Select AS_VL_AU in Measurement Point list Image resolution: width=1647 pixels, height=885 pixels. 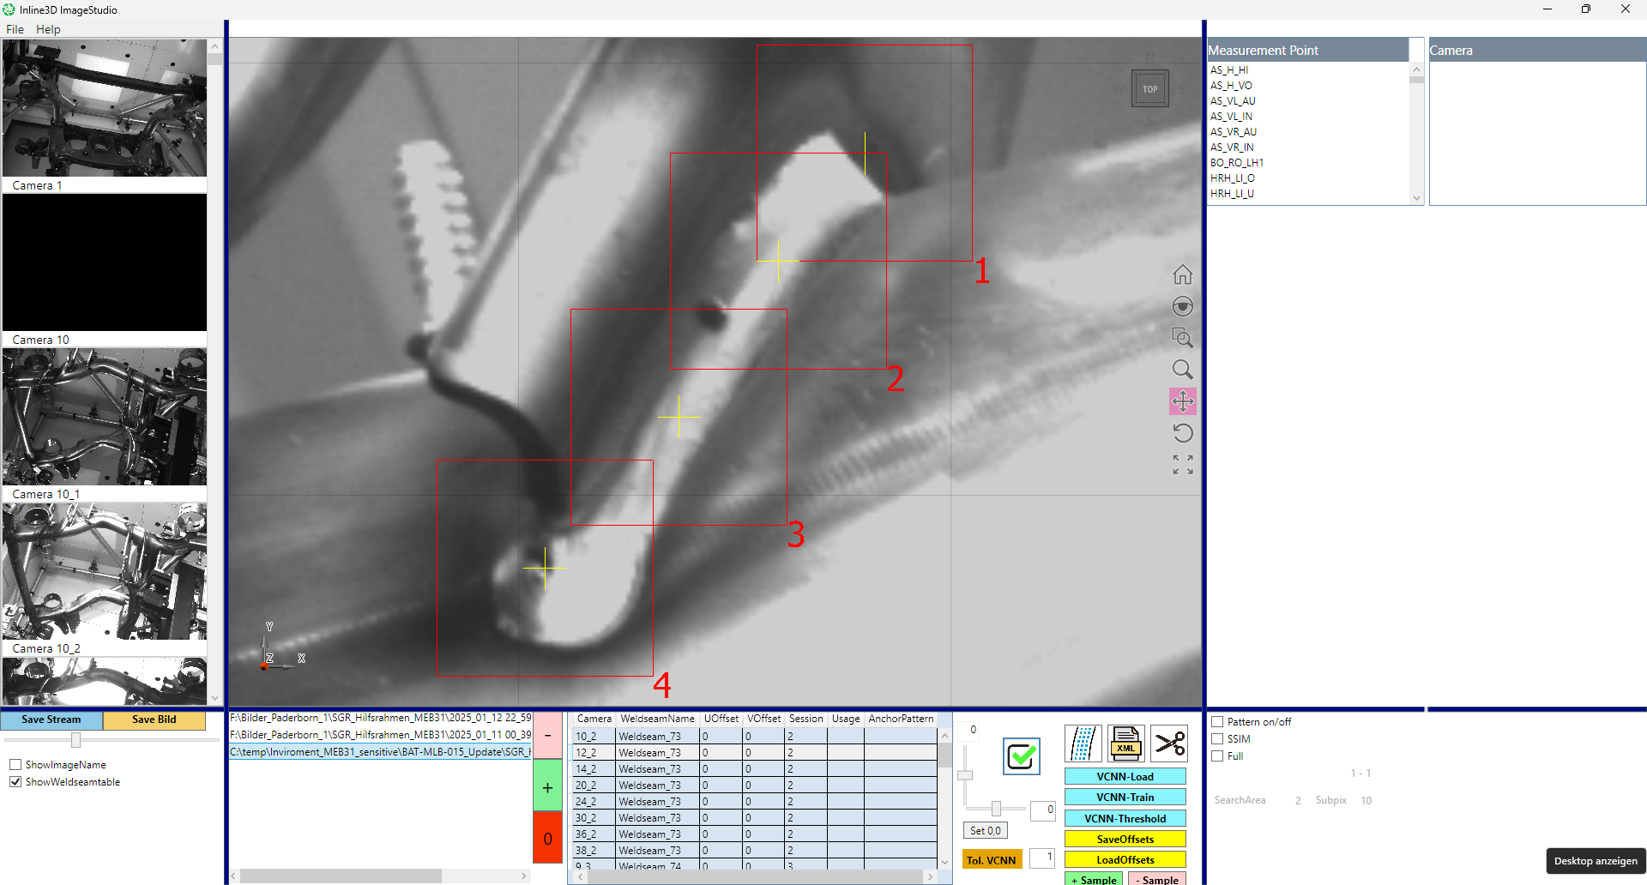pyautogui.click(x=1233, y=101)
